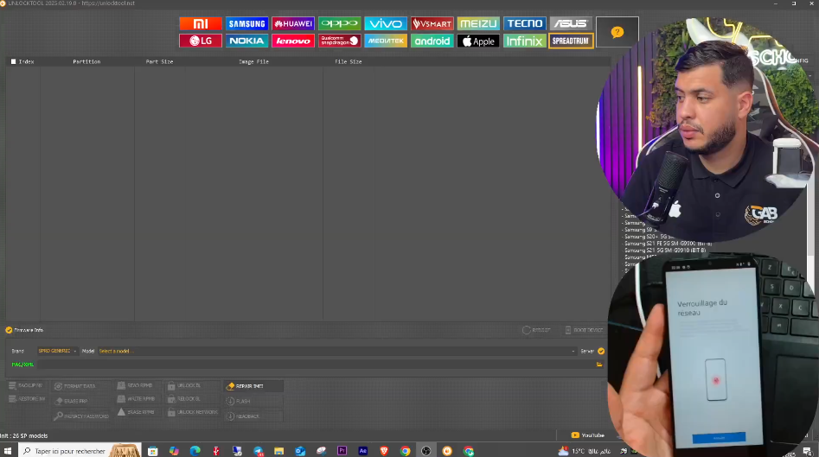Click the Image File column header
Image resolution: width=819 pixels, height=457 pixels.
(254, 61)
